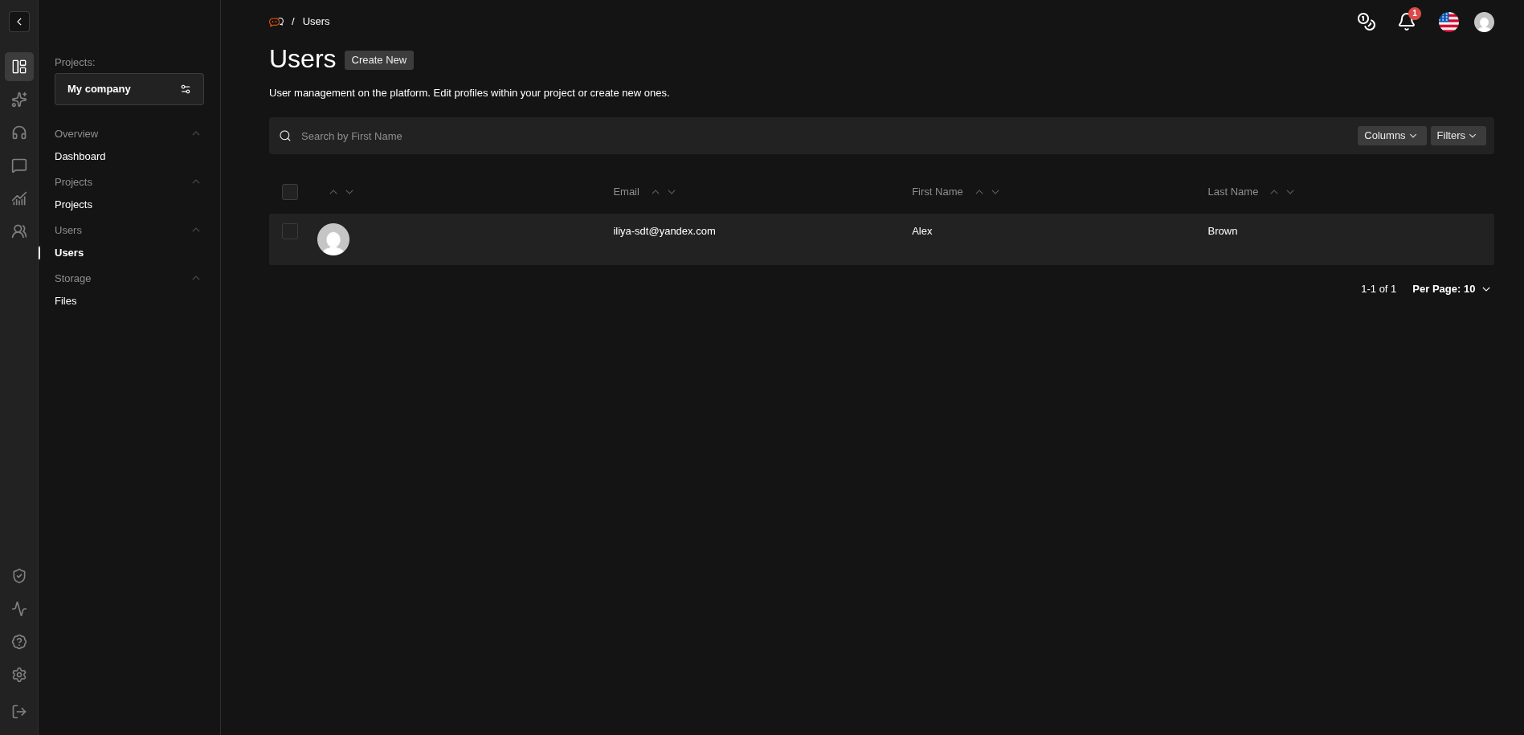The image size is (1524, 735).
Task: Open the settings gear icon
Action: pyautogui.click(x=19, y=675)
